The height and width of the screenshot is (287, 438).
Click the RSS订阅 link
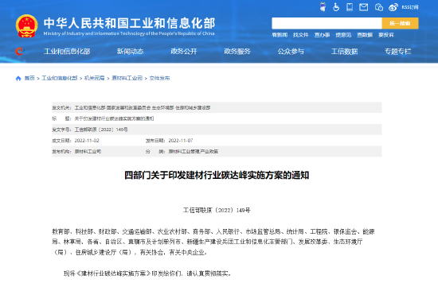point(410,7)
